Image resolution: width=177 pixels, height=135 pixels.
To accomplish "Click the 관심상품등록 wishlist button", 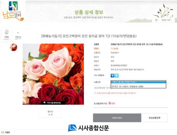I will click(x=155, y=118).
